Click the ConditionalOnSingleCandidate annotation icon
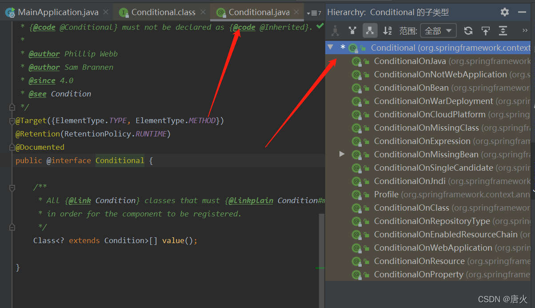Image resolution: width=535 pixels, height=308 pixels. (356, 168)
